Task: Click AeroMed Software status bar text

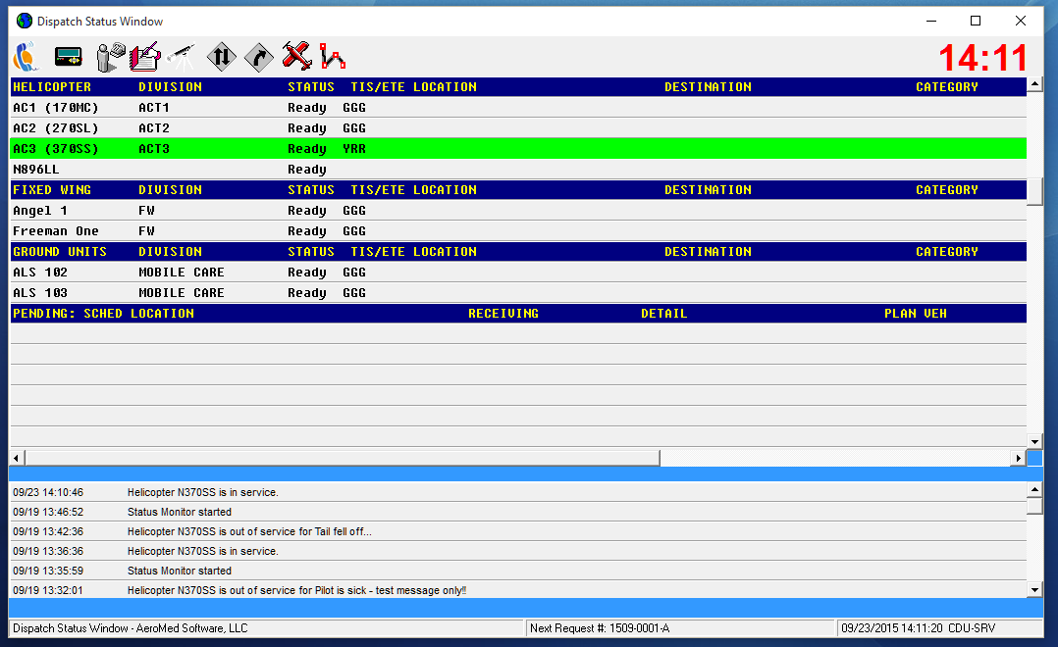Action: point(131,628)
